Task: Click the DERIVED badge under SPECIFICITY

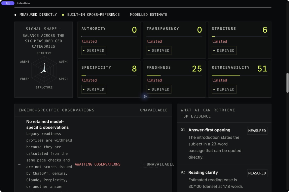Action: (94, 89)
